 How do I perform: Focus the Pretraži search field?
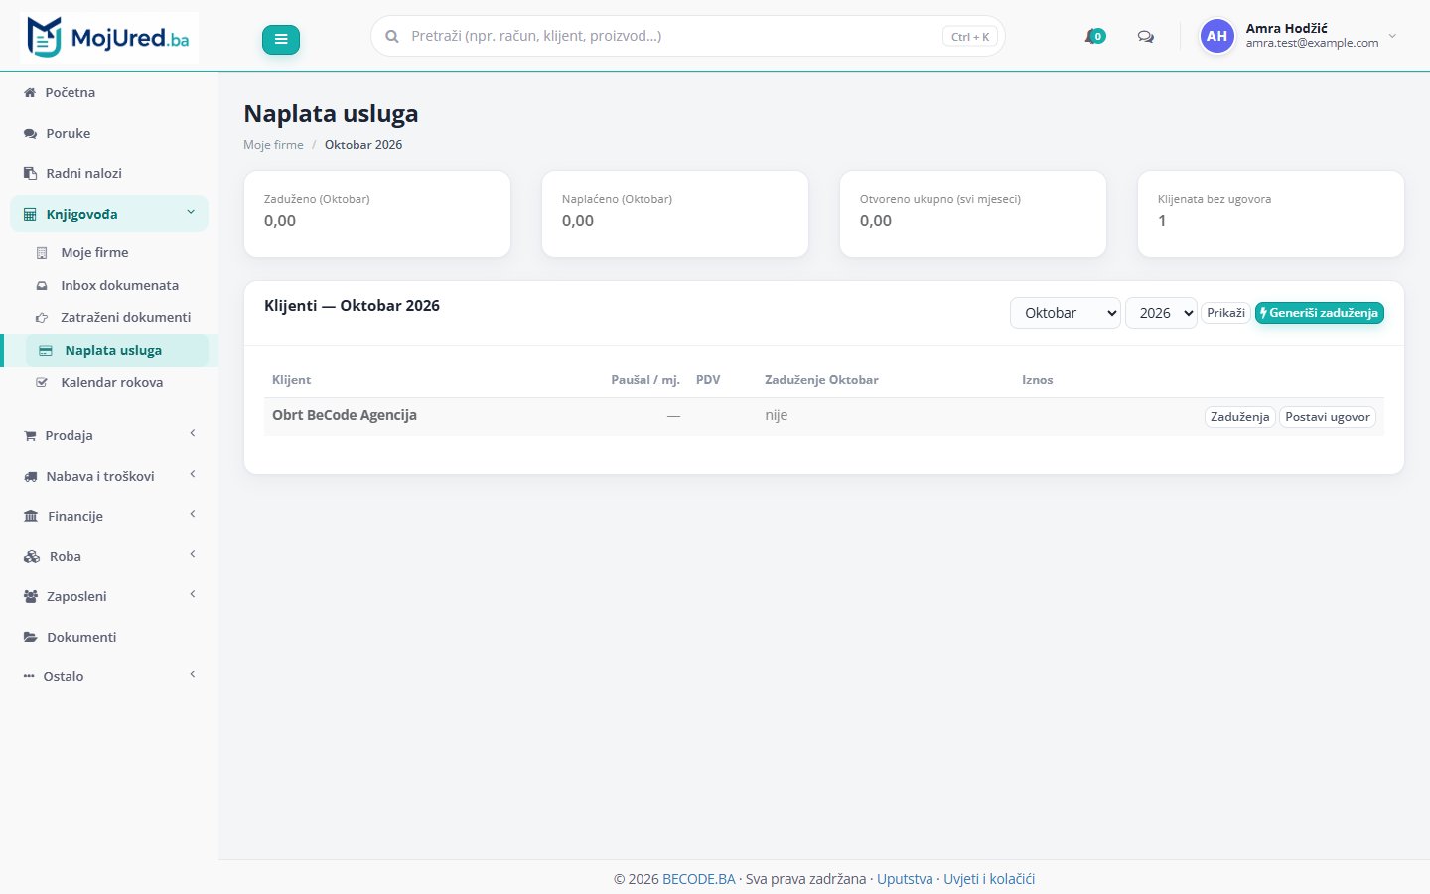tap(687, 36)
